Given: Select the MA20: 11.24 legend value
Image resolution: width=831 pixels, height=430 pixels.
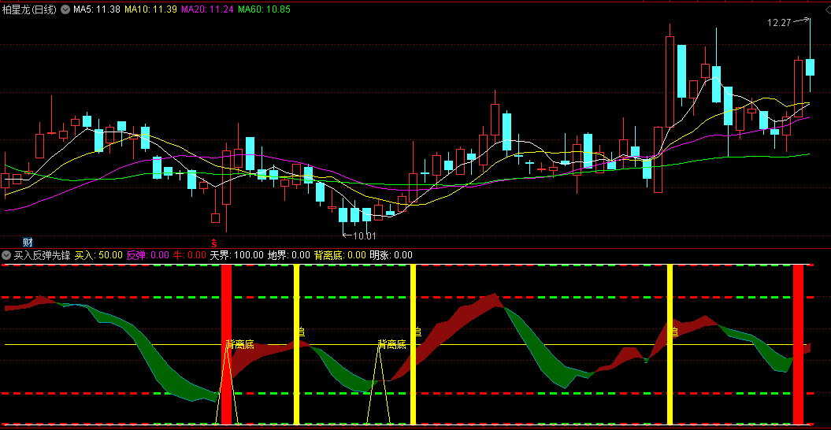Looking at the screenshot, I should [208, 9].
